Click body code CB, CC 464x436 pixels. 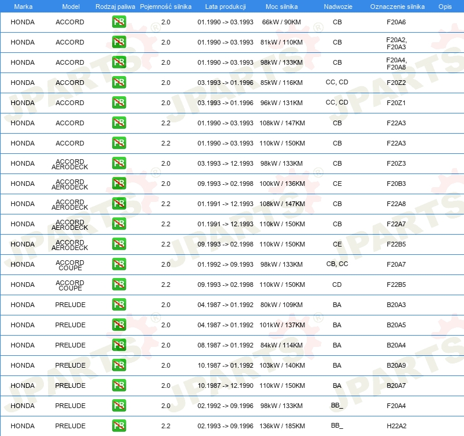(x=337, y=264)
